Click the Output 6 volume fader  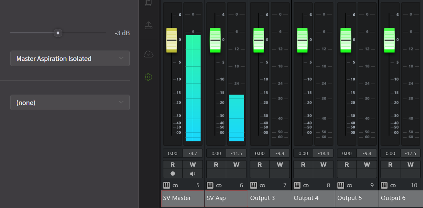click(389, 40)
